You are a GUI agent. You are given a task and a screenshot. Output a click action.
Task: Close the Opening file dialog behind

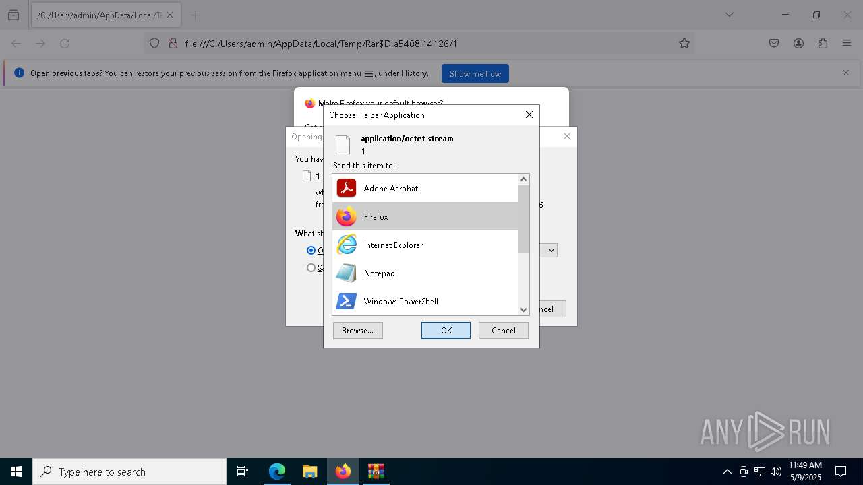coord(567,136)
